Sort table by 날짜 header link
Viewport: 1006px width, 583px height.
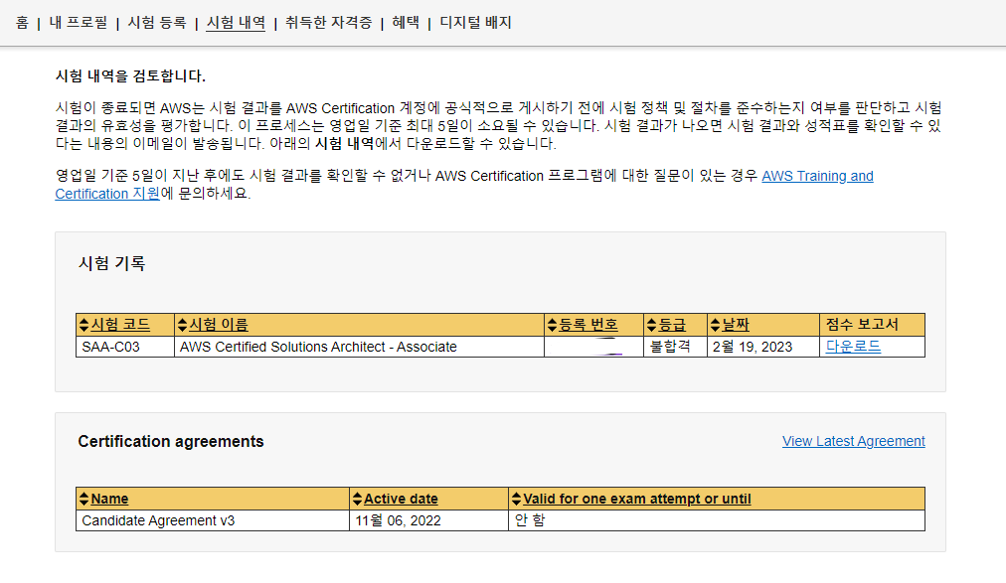pyautogui.click(x=736, y=325)
